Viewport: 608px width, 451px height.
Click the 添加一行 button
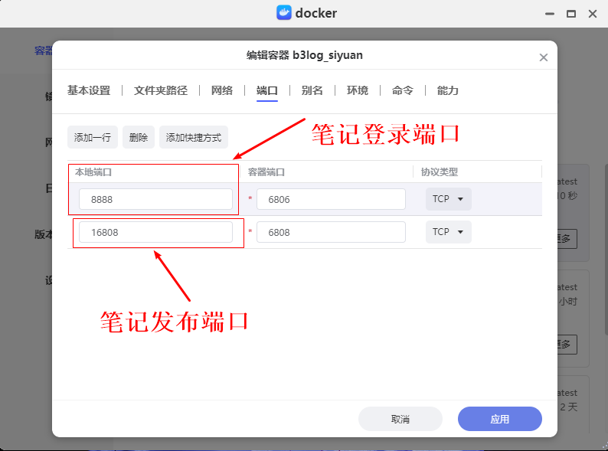(x=93, y=137)
